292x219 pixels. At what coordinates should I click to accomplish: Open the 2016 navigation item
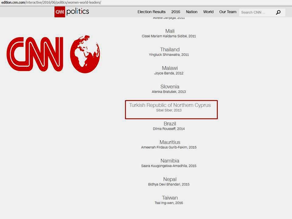point(176,12)
